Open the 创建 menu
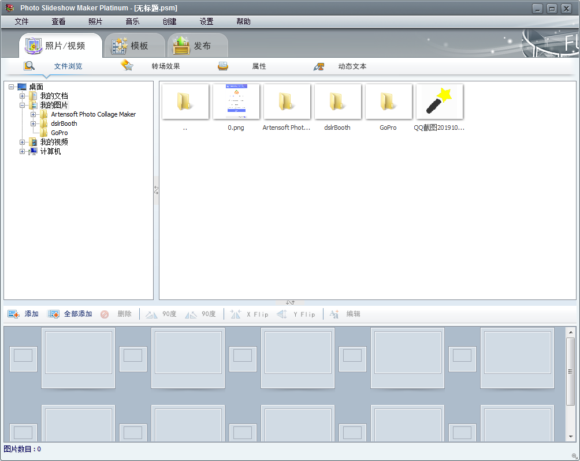The height and width of the screenshot is (461, 580). pos(169,21)
